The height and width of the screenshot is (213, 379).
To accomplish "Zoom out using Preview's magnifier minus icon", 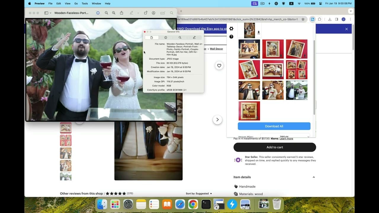I will tap(106, 13).
